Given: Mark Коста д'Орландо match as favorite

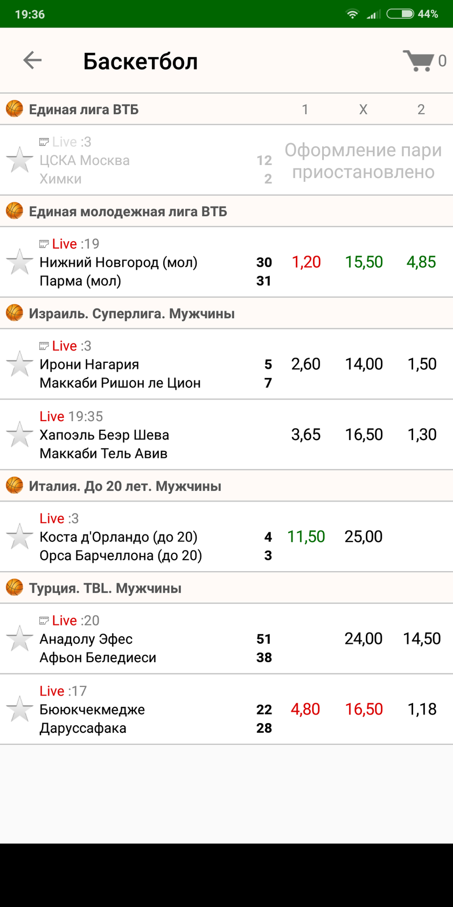Looking at the screenshot, I should 20,537.
